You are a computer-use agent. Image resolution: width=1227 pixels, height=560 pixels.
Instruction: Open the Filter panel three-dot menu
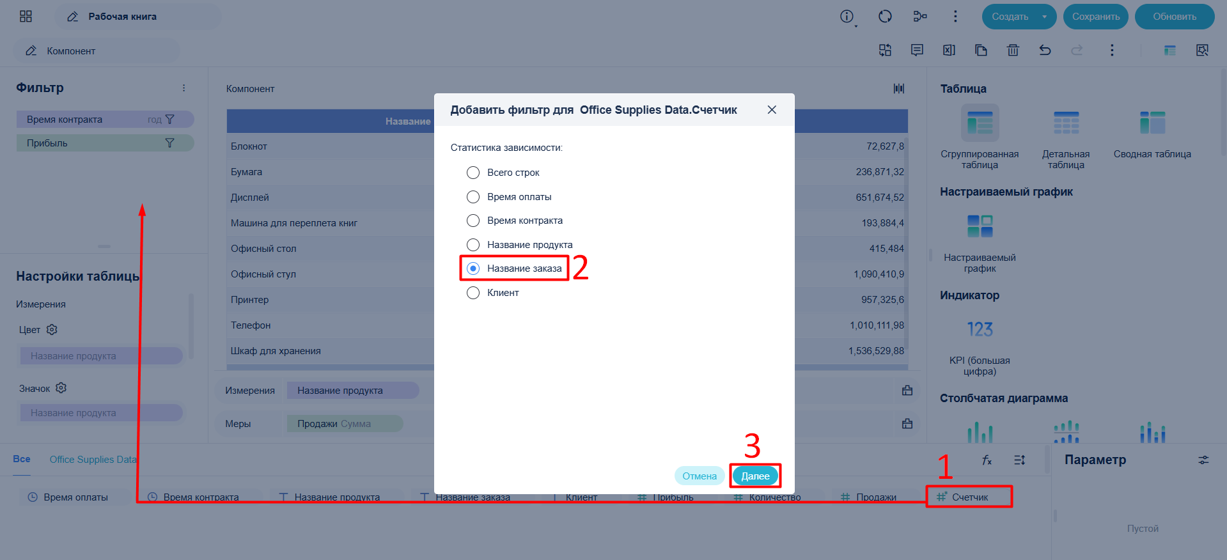coord(184,88)
